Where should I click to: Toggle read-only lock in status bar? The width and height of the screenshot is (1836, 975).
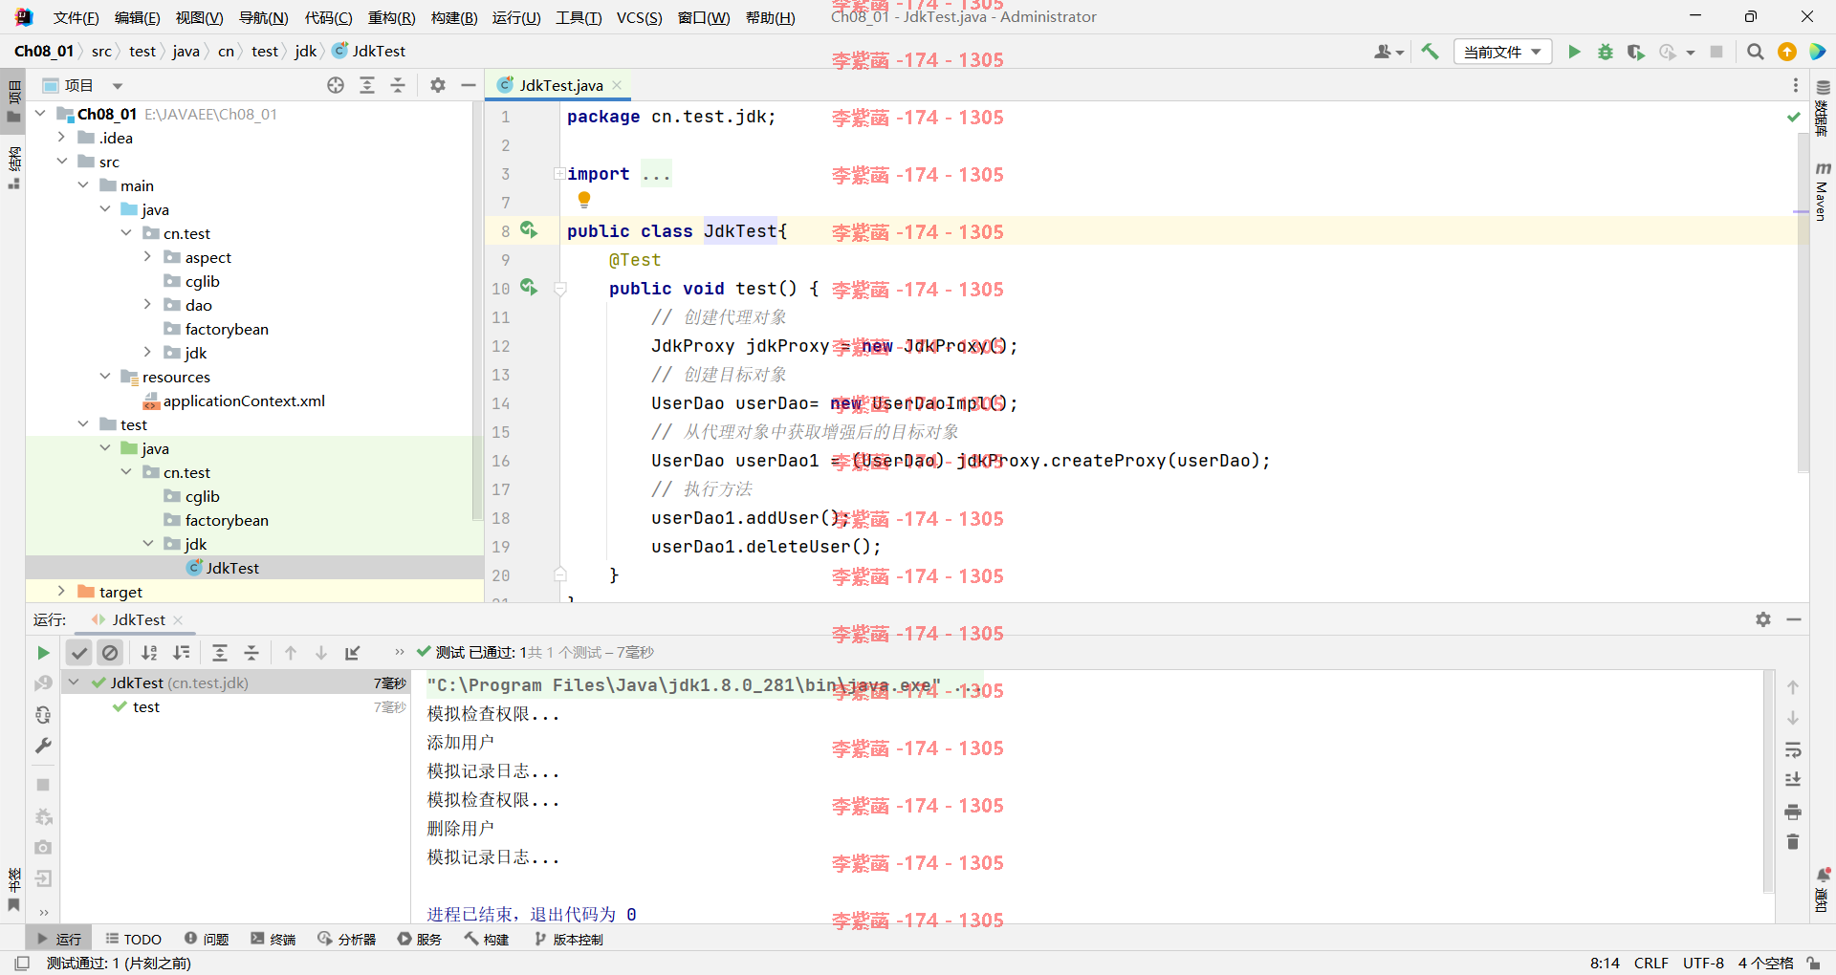tap(1813, 963)
